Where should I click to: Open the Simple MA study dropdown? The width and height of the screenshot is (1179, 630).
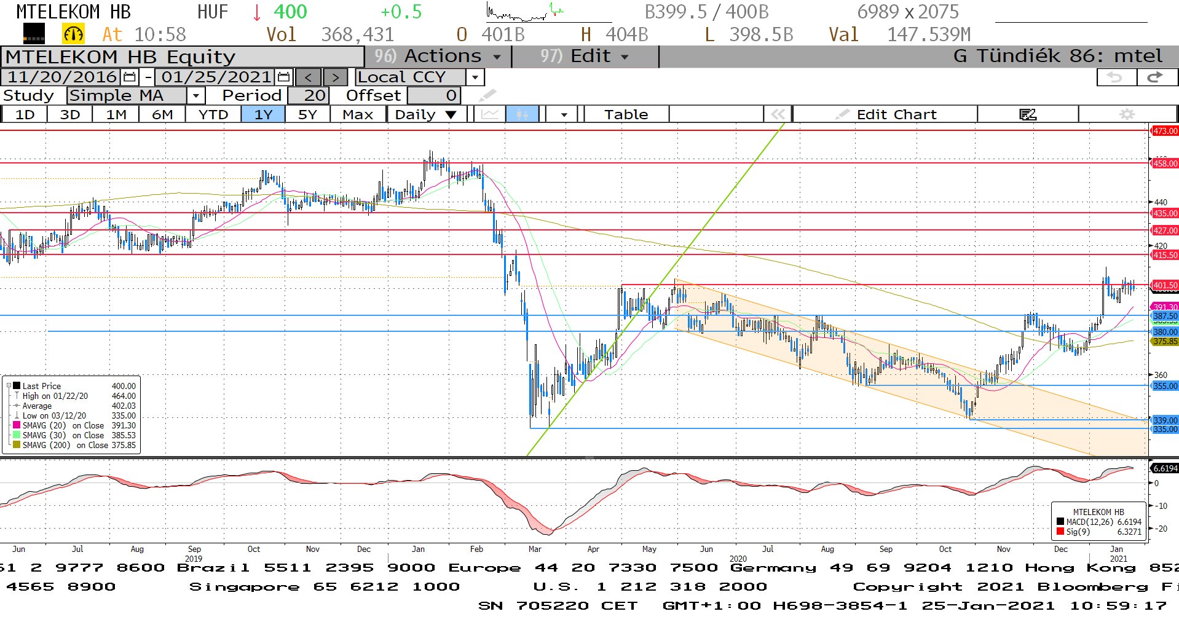(195, 96)
